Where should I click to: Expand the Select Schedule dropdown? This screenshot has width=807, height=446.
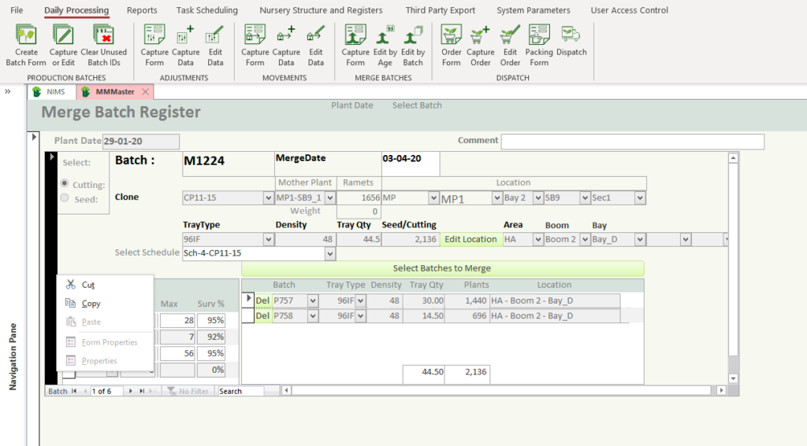pos(329,253)
